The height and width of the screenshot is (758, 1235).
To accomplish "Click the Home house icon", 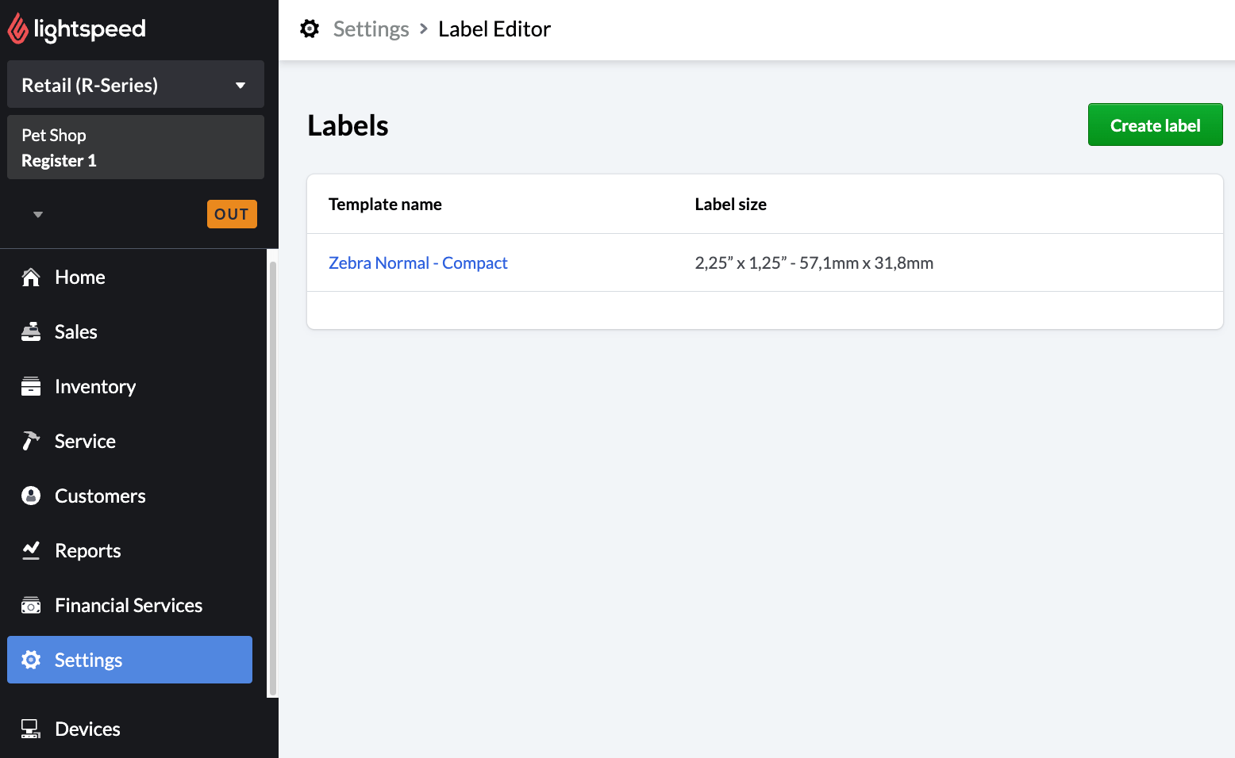I will 31,278.
